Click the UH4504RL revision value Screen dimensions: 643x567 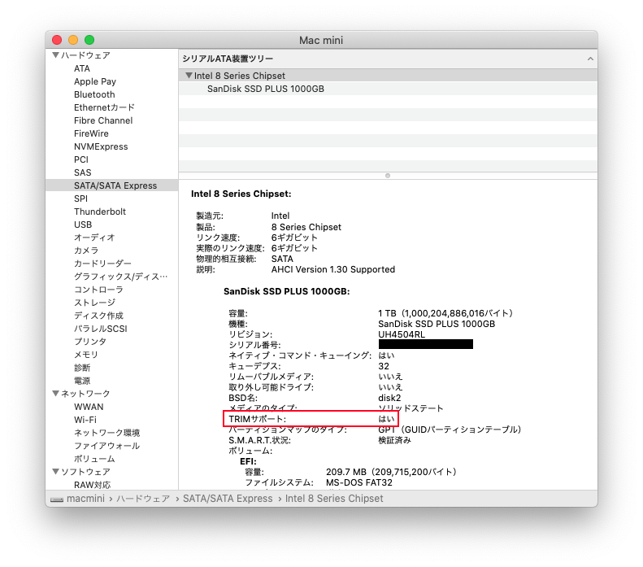coord(402,334)
